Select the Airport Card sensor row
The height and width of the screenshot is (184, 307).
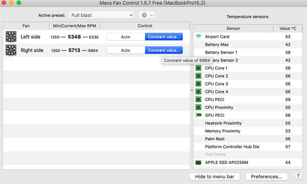(248, 36)
